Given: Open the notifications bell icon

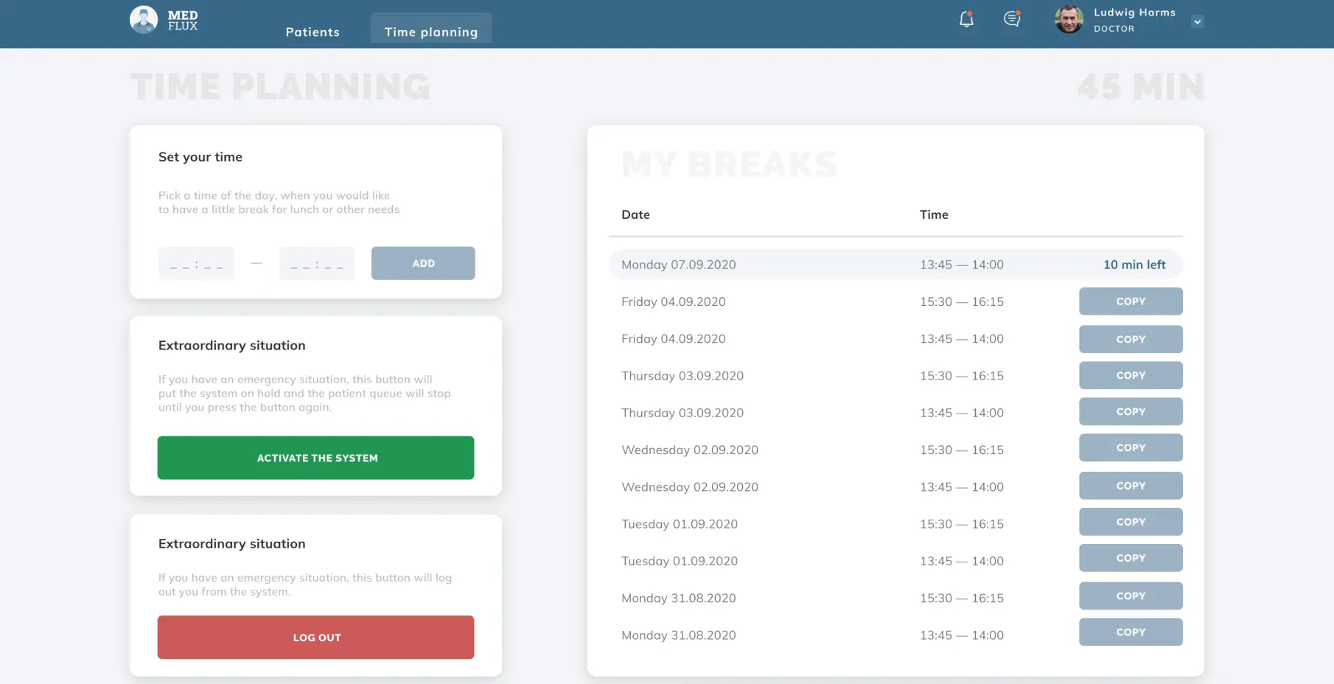Looking at the screenshot, I should 965,19.
